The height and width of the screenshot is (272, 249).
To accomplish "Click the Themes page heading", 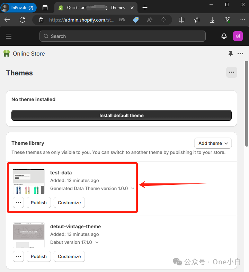I will point(19,73).
